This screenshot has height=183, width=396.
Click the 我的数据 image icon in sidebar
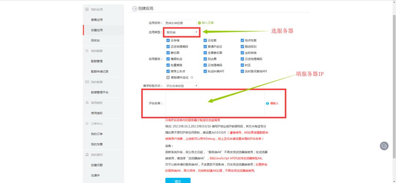point(87,82)
